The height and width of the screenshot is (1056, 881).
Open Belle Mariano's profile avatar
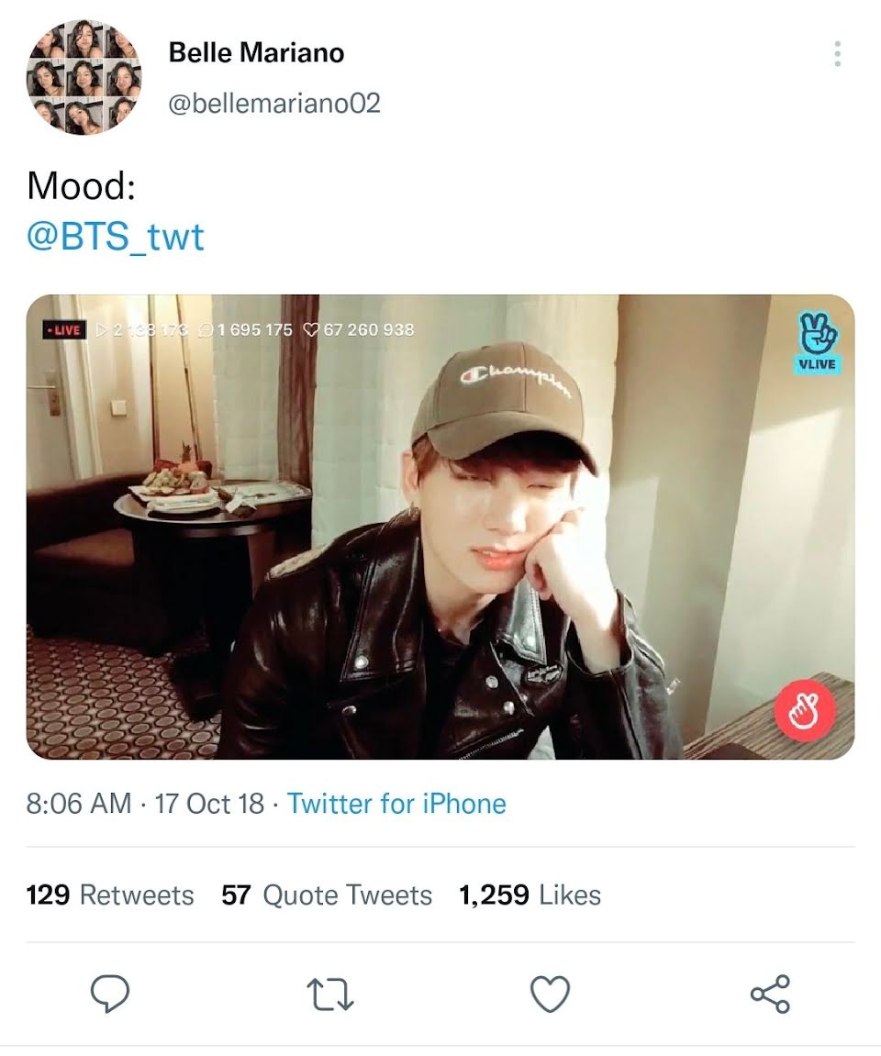click(x=84, y=77)
